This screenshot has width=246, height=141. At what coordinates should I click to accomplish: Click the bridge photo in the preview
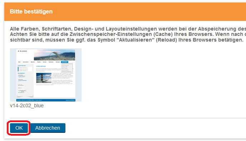(44, 78)
